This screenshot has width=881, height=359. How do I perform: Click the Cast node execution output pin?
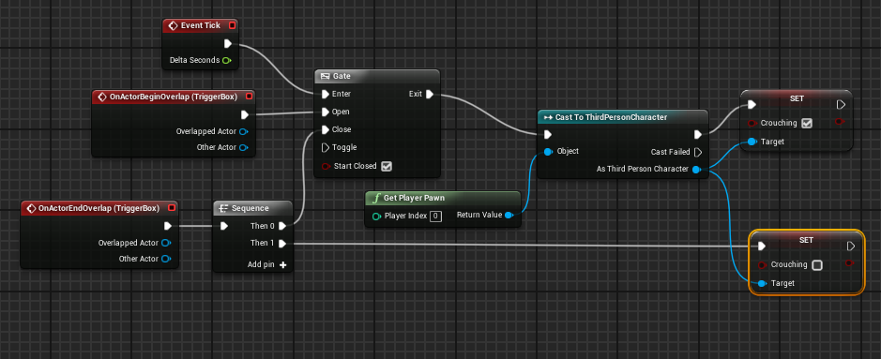click(x=698, y=135)
